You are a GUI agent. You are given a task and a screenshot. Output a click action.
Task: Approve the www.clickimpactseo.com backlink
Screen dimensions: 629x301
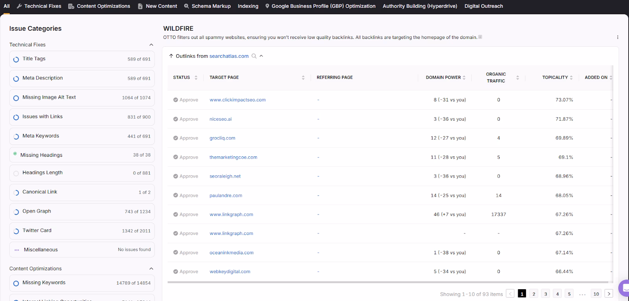tap(186, 100)
